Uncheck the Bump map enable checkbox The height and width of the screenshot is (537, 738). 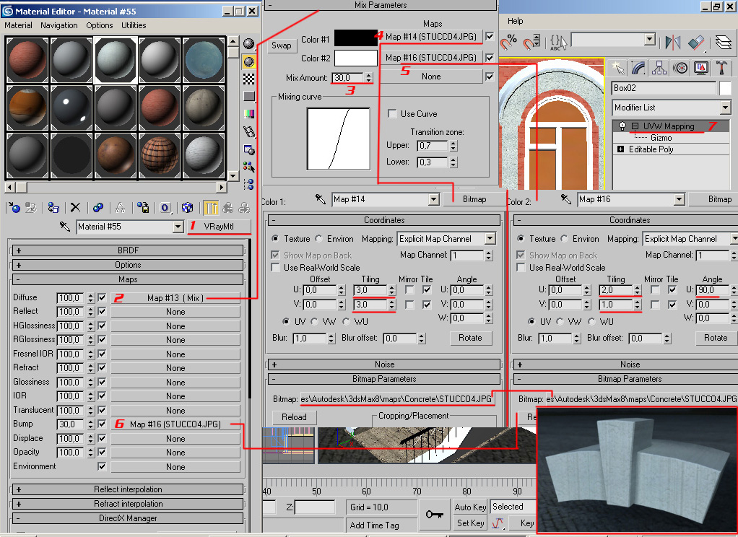tap(102, 424)
